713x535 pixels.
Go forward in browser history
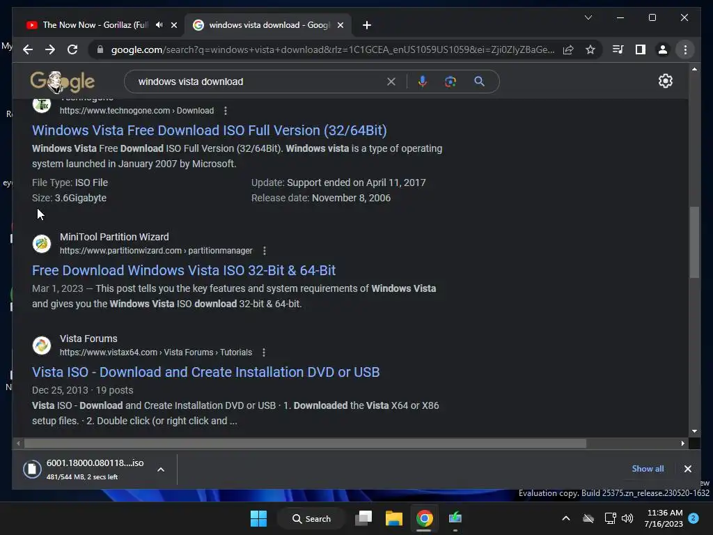pos(50,49)
